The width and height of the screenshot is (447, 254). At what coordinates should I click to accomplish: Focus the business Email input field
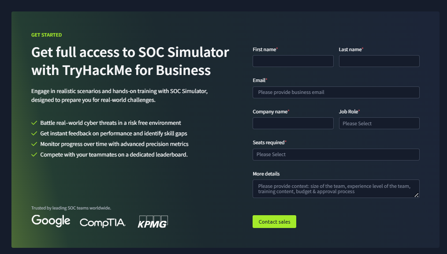pyautogui.click(x=336, y=92)
